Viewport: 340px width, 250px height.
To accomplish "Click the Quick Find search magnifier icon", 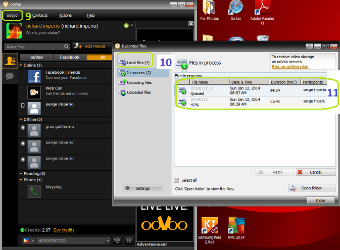I will coord(66,46).
